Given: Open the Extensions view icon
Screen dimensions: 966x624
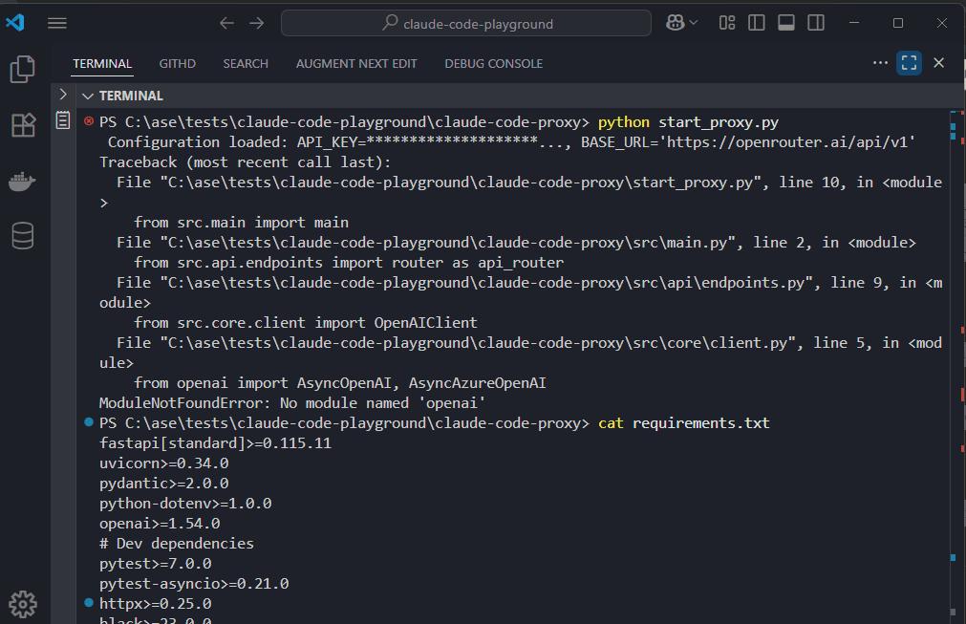Looking at the screenshot, I should point(24,125).
